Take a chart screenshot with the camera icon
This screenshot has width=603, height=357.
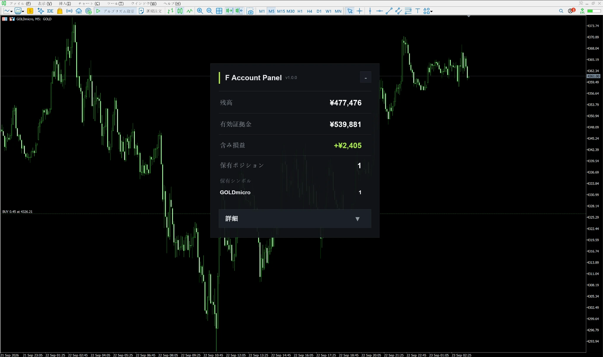pyautogui.click(x=250, y=11)
